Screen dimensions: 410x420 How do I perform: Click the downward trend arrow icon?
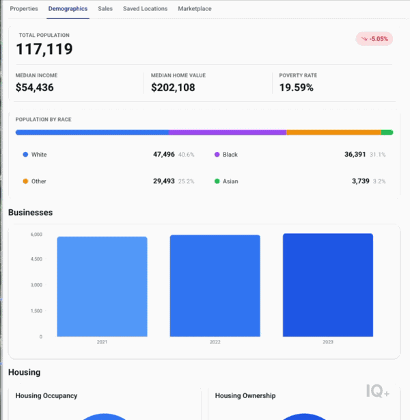364,39
